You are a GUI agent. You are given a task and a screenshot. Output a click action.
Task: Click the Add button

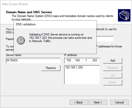(113, 61)
